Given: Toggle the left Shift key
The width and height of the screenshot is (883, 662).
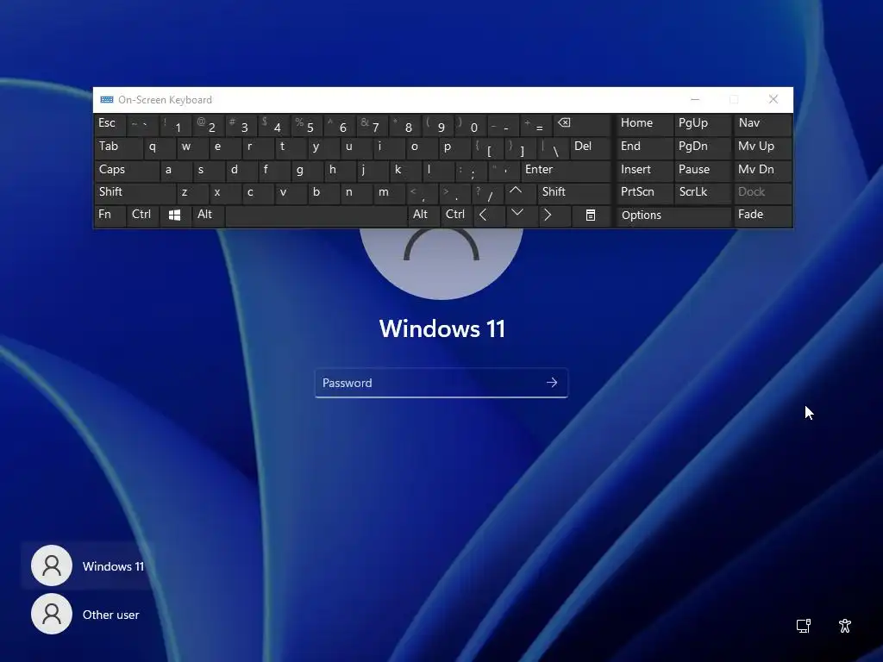Looking at the screenshot, I should pos(135,193).
